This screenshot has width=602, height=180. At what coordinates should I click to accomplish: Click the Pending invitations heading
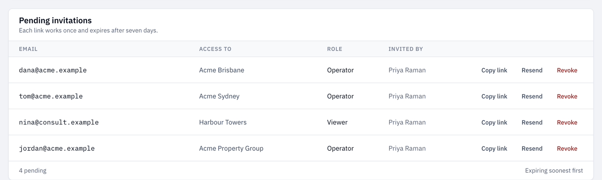pos(55,21)
